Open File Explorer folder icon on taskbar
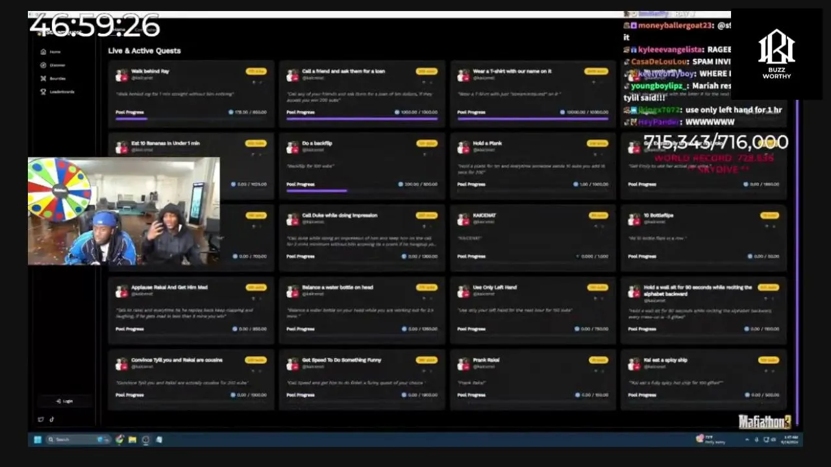This screenshot has height=467, width=831. coord(132,439)
